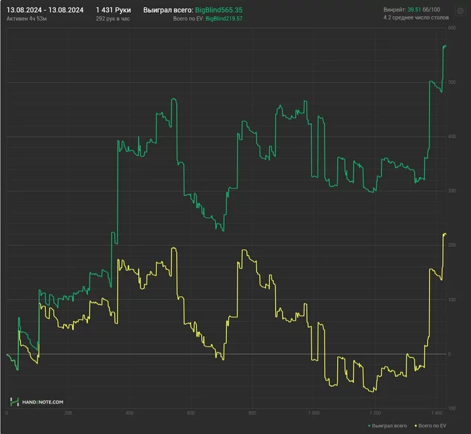Click the y-axis label 300
471x434 pixels.
[451, 190]
